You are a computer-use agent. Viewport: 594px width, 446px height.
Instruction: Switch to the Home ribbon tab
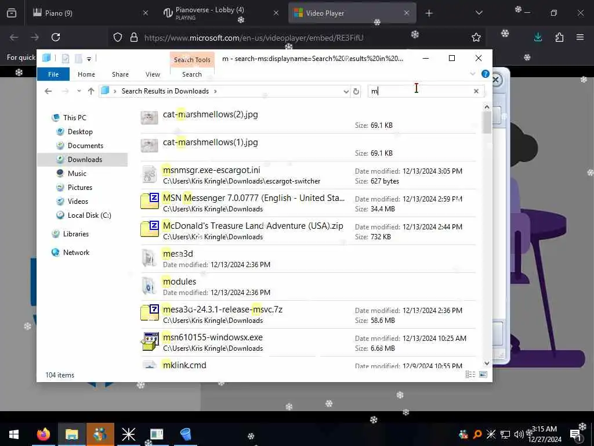click(x=86, y=74)
